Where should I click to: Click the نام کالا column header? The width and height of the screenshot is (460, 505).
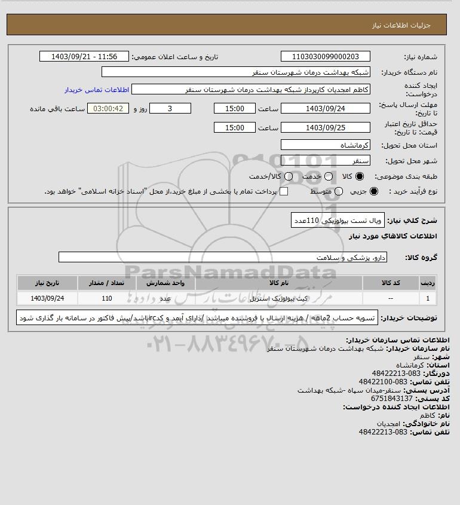click(279, 283)
